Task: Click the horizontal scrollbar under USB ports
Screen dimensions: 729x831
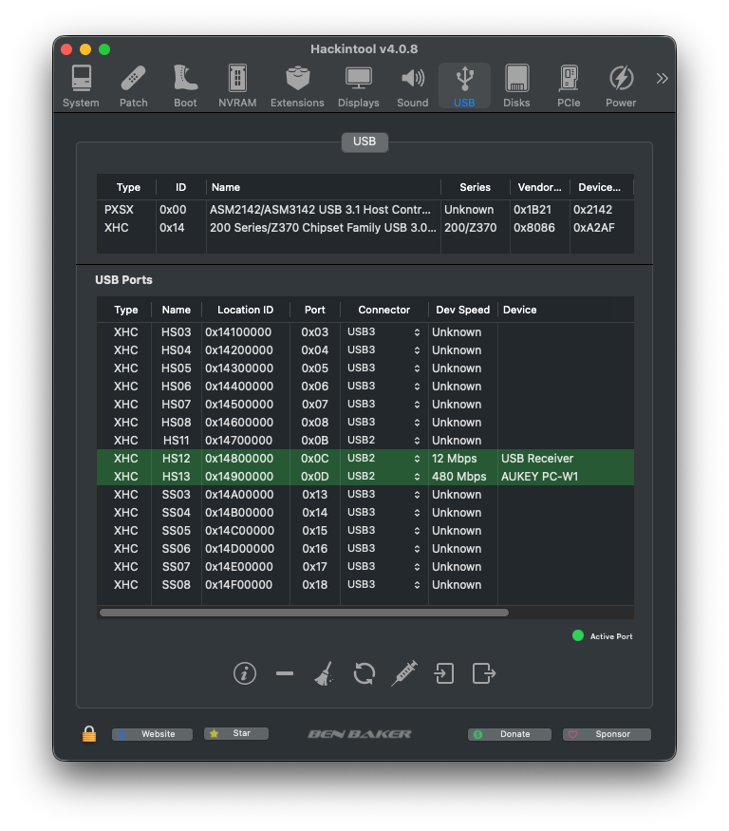Action: click(304, 613)
